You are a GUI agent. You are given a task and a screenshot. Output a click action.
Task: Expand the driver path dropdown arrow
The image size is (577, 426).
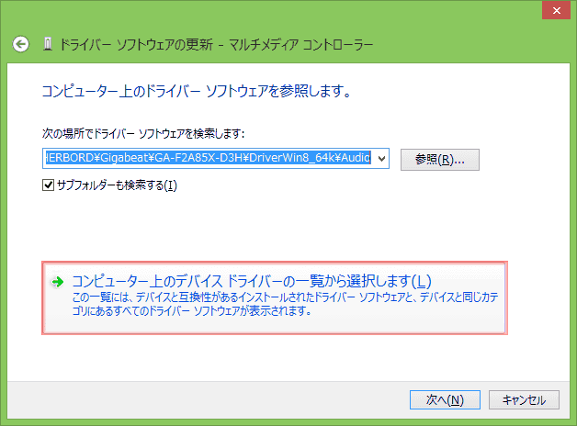pyautogui.click(x=381, y=159)
